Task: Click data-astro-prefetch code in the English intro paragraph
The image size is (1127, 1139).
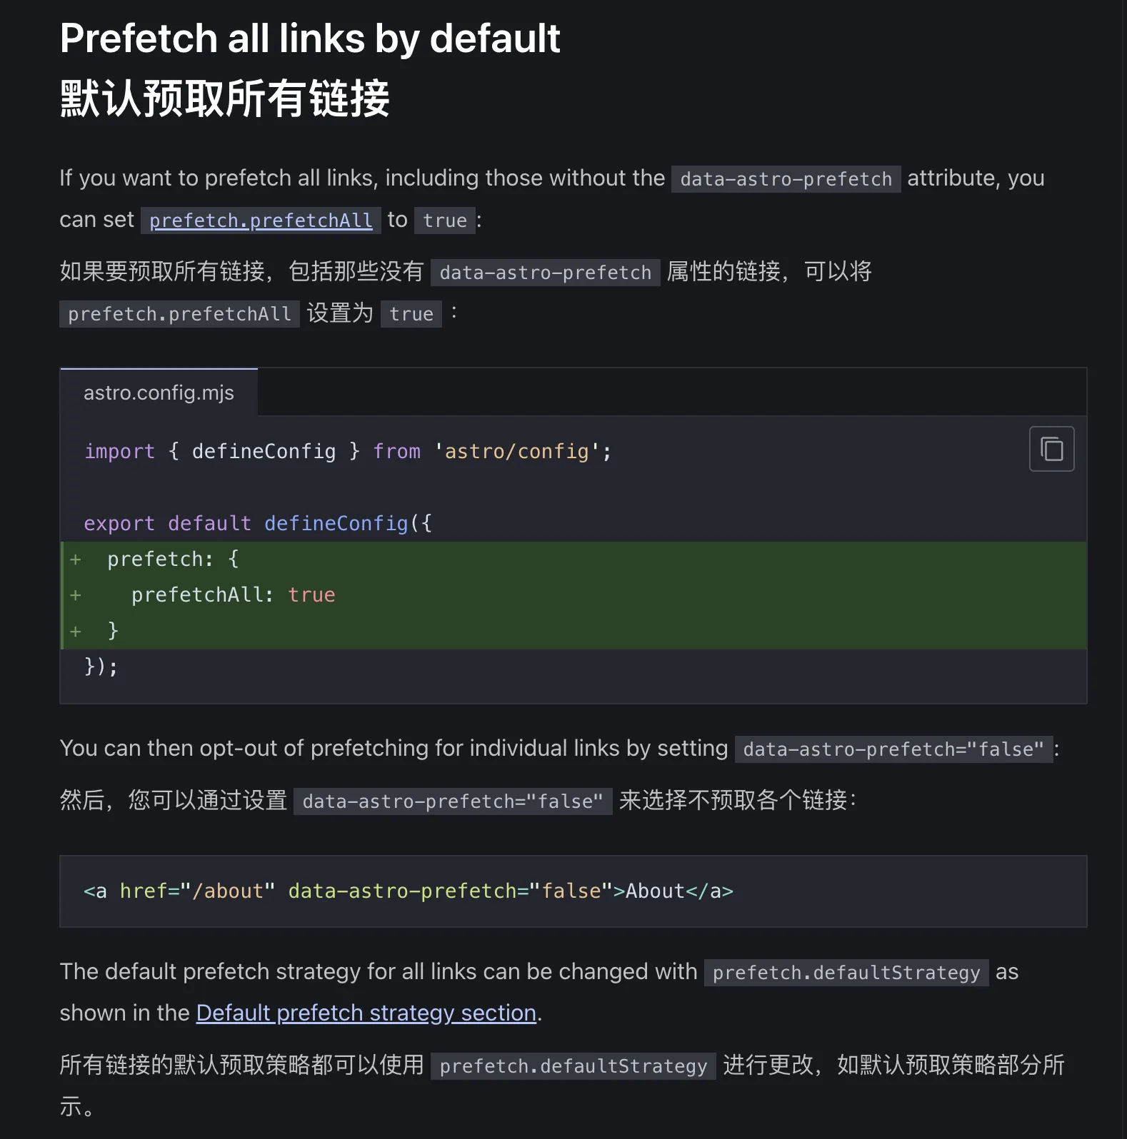Action: (x=786, y=178)
